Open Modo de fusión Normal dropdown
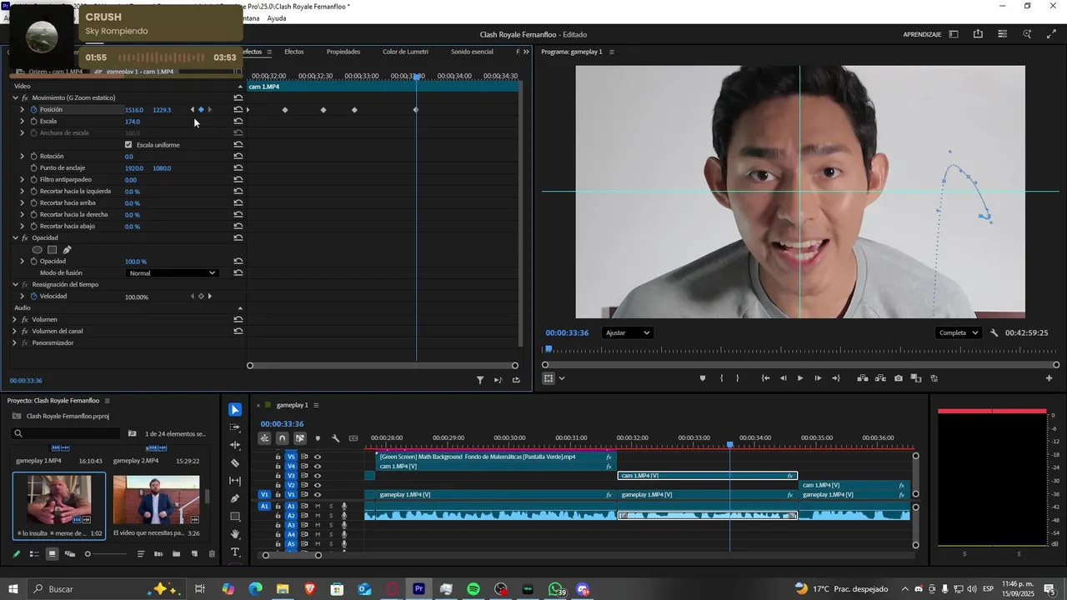Image resolution: width=1067 pixels, height=600 pixels. click(x=172, y=273)
